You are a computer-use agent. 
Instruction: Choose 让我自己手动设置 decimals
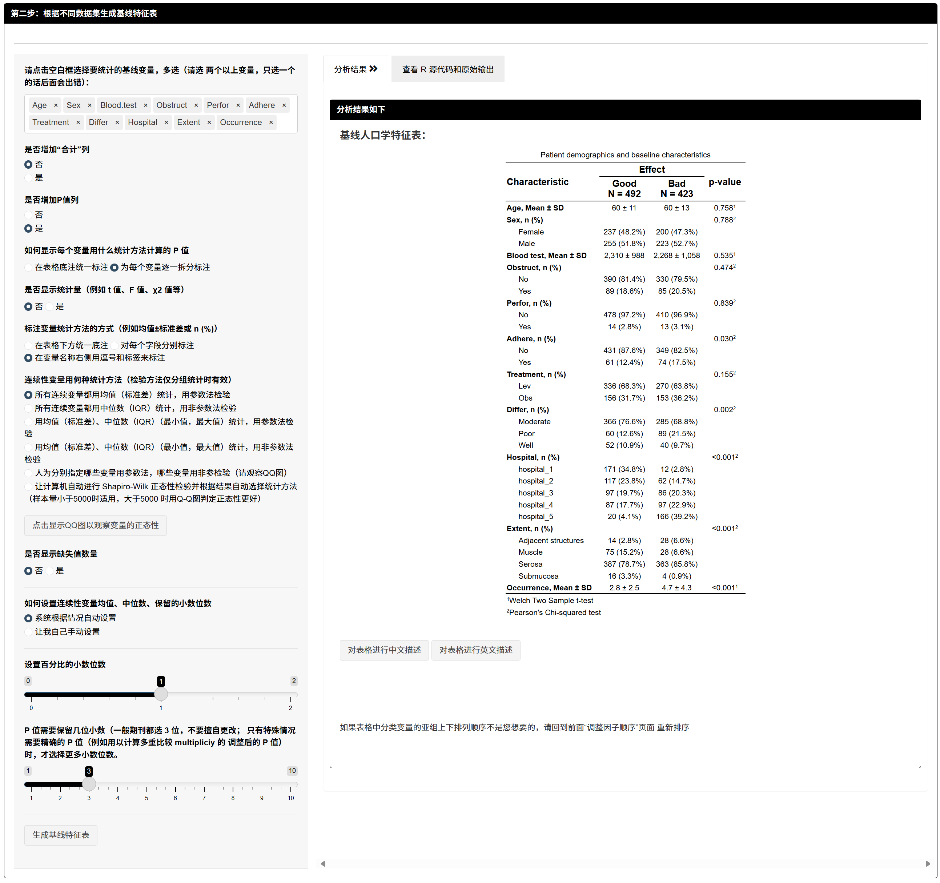click(x=28, y=632)
